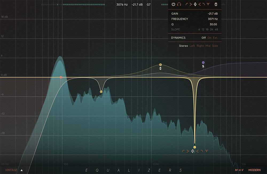Screen dimensions: 267x174
Task: Switch to MODERN mode
Action: pos(254,170)
